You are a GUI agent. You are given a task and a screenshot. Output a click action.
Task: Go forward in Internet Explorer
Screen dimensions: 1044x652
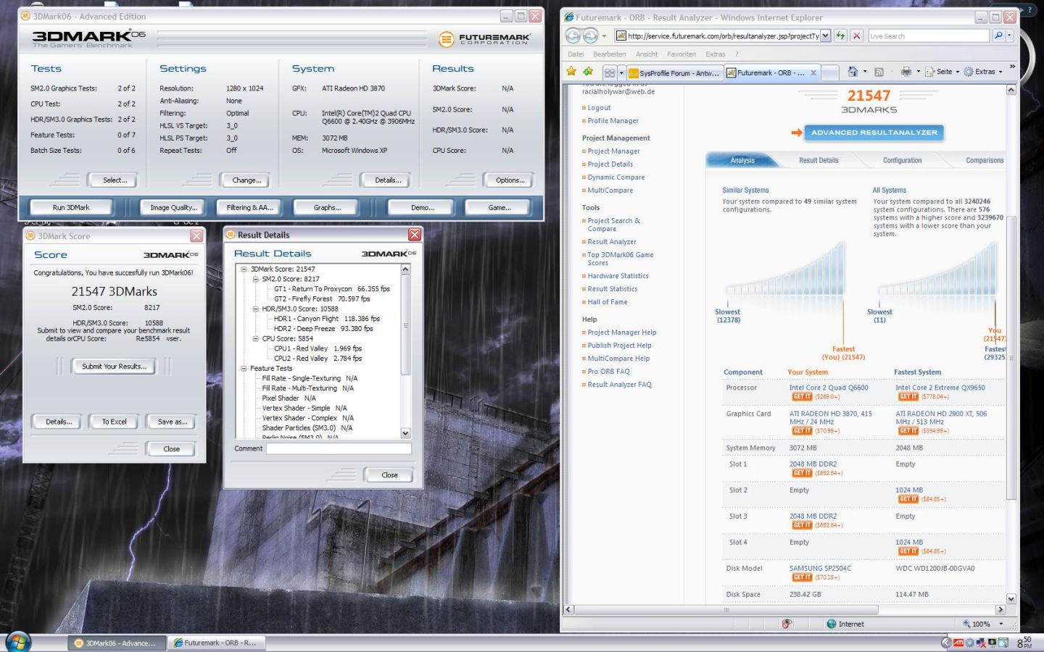(590, 35)
